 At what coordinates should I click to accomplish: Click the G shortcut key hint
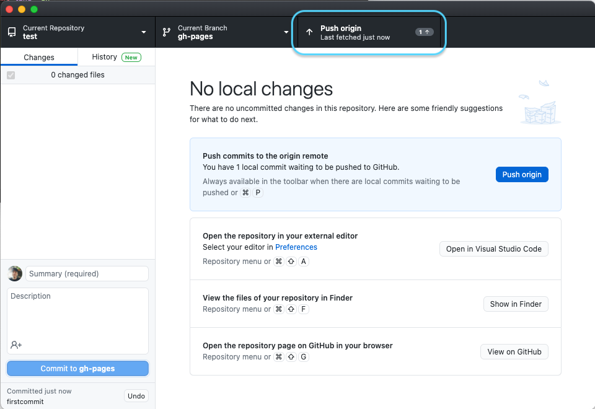[x=303, y=357]
